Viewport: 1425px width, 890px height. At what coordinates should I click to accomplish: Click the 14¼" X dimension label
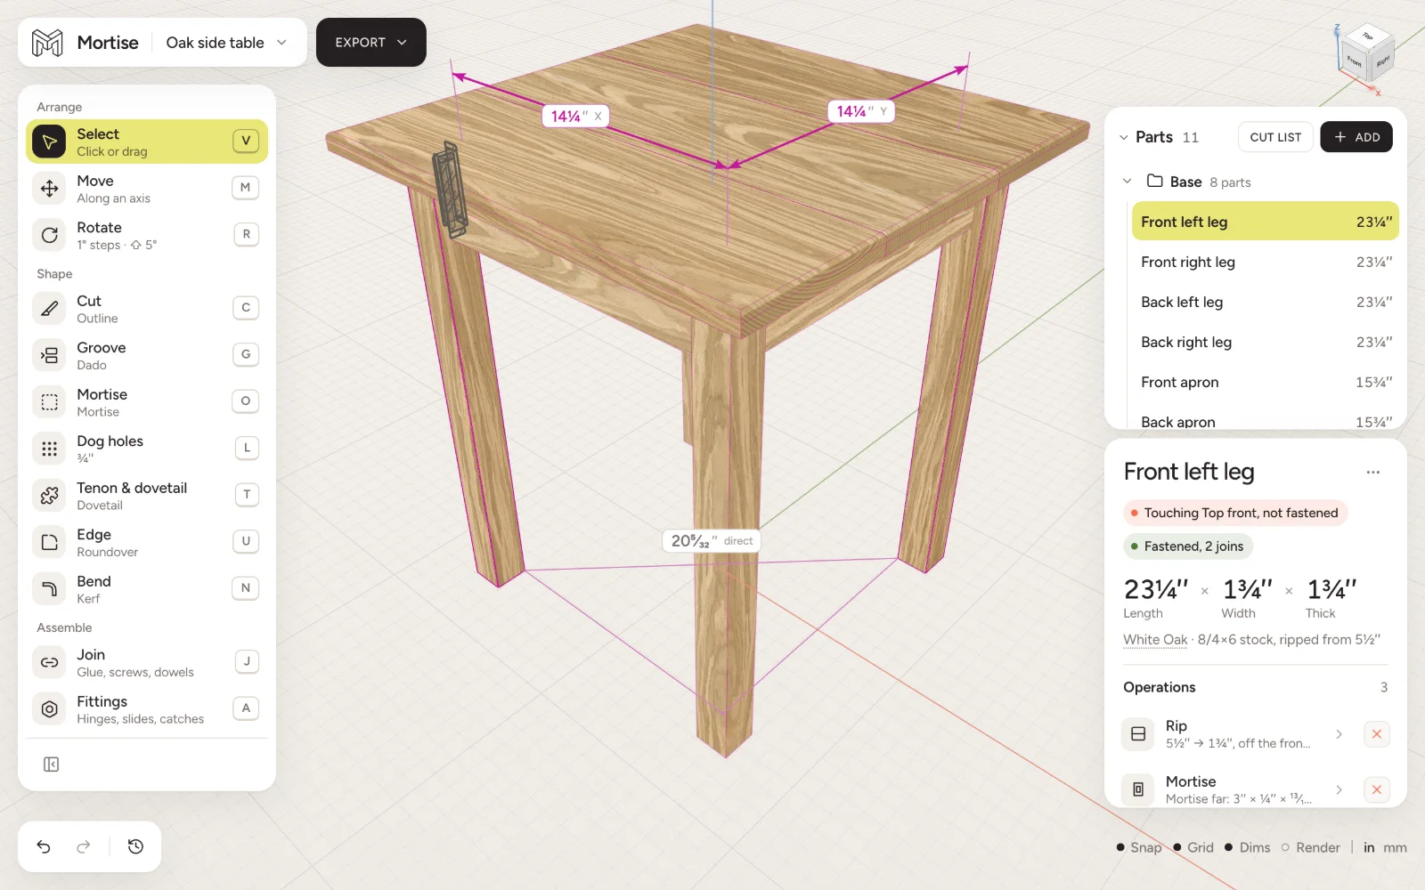(576, 116)
